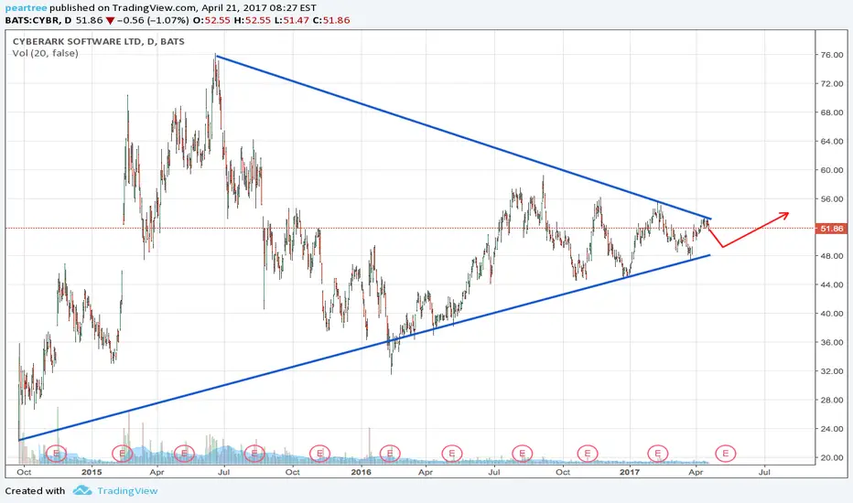
Task: Open the peartree author profile link
Action: [x=27, y=8]
